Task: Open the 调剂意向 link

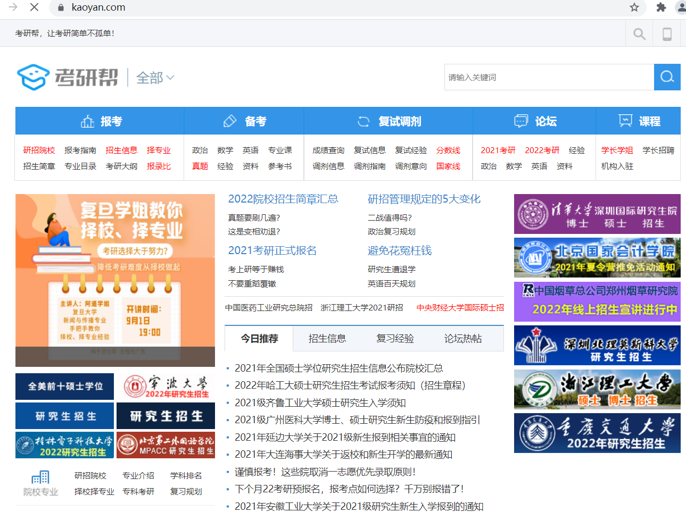Action: tap(411, 166)
